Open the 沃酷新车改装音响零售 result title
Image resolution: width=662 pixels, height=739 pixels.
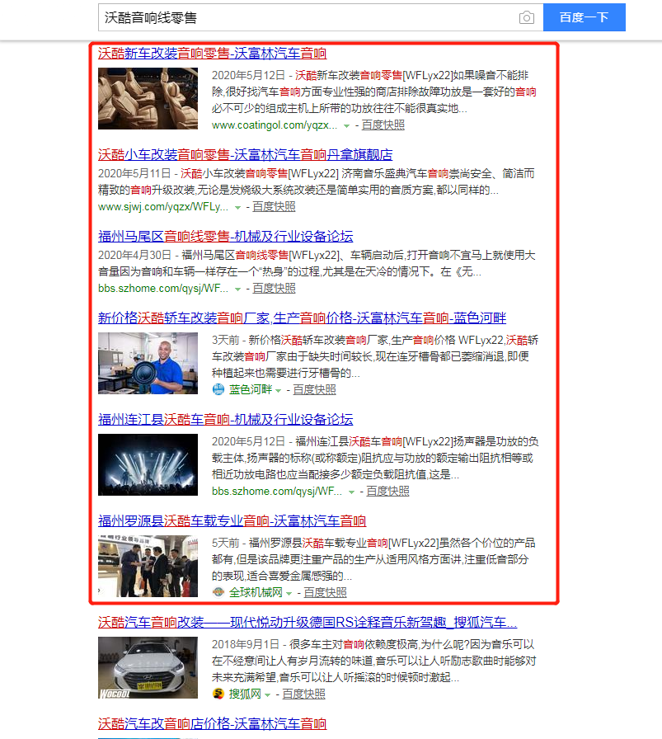(212, 54)
